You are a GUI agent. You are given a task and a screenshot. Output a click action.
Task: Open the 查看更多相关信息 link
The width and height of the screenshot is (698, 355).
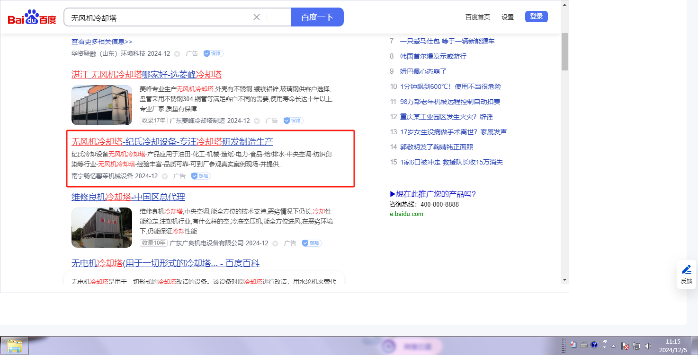(x=102, y=42)
